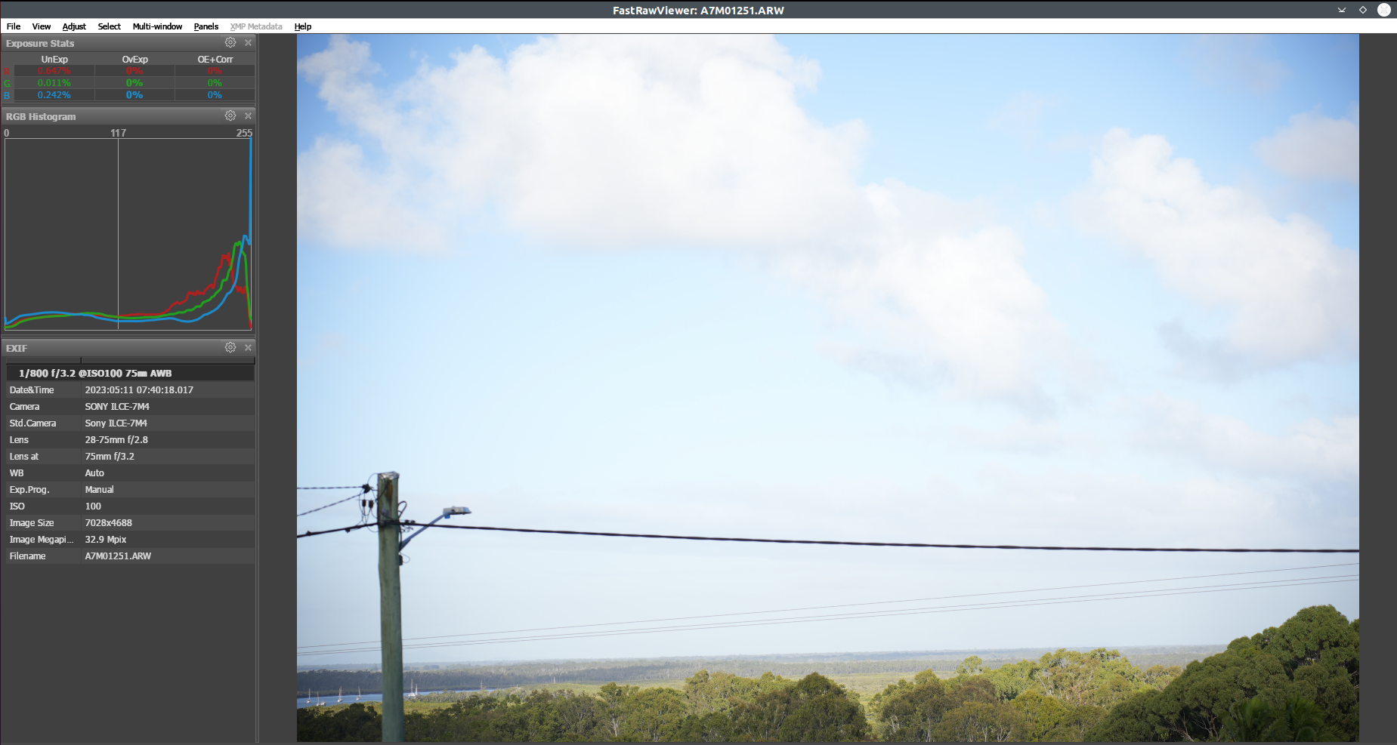Image resolution: width=1397 pixels, height=745 pixels.
Task: Open the Select menu
Action: coord(110,26)
